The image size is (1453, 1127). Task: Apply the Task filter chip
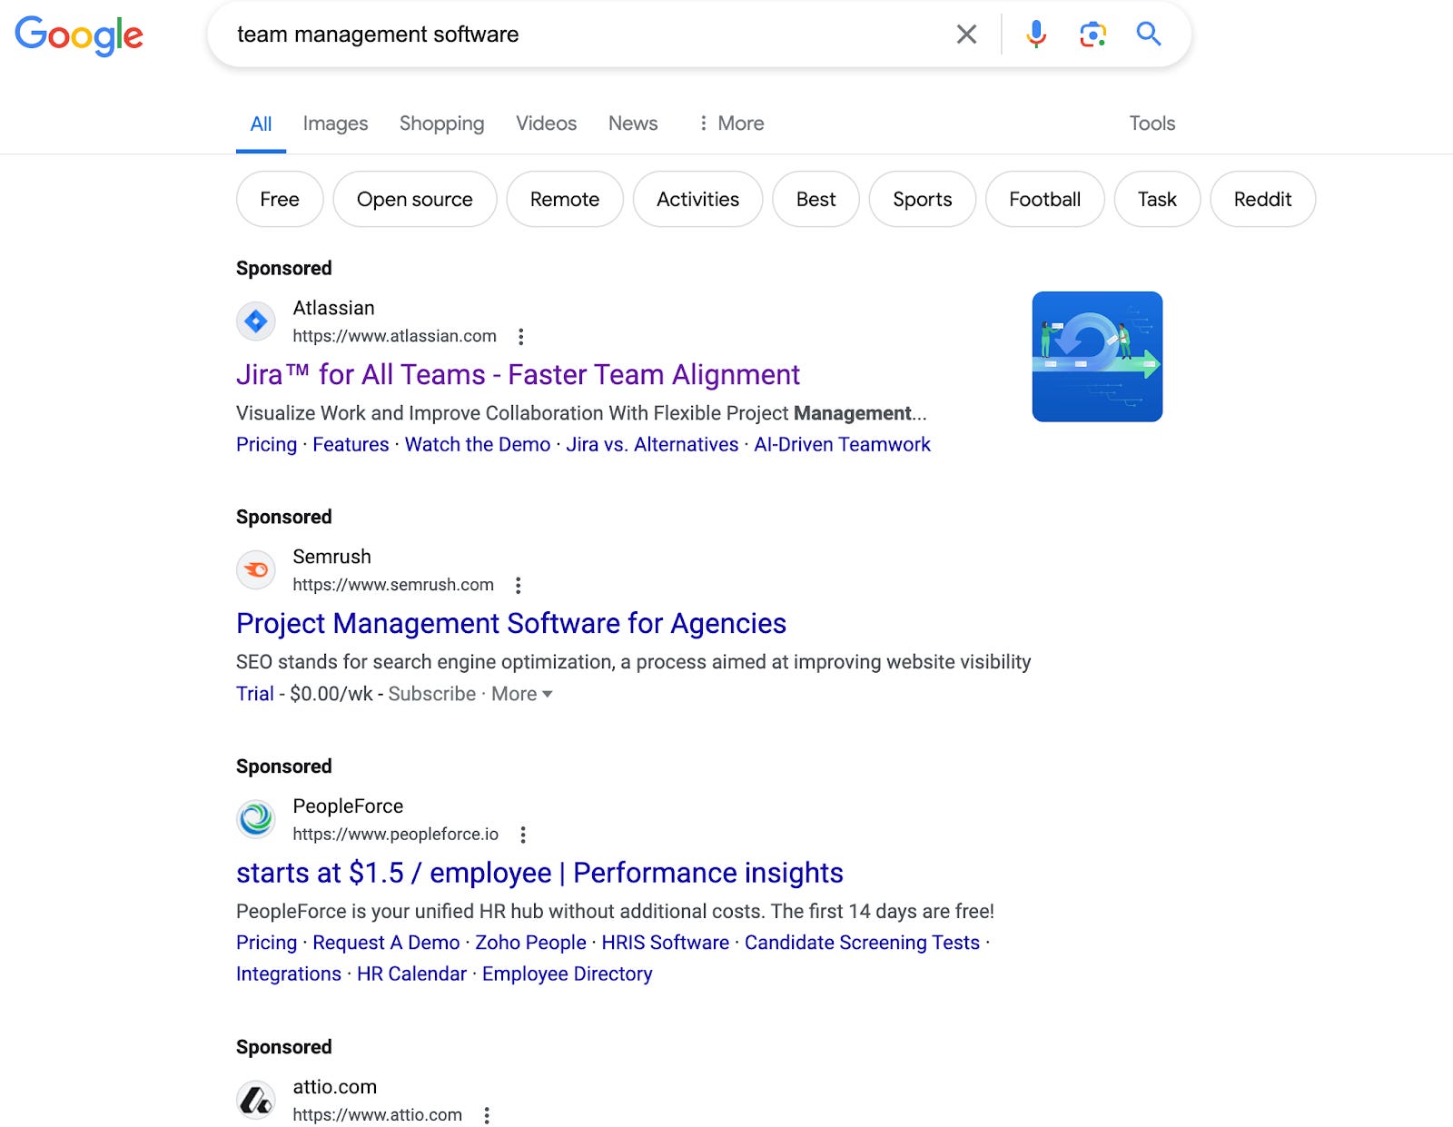[1157, 199]
